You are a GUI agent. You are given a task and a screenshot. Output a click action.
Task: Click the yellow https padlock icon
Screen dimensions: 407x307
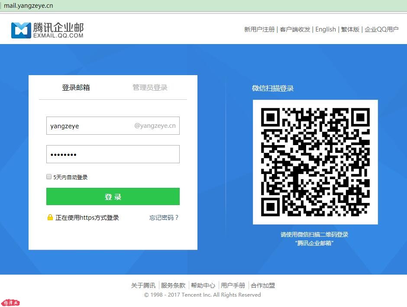pyautogui.click(x=50, y=218)
